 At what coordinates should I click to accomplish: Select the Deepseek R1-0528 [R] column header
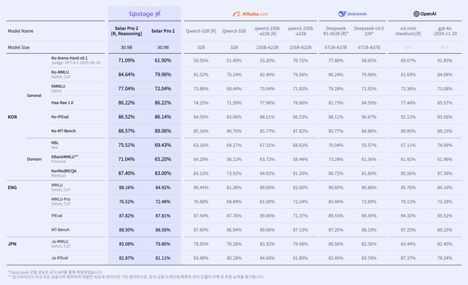coord(336,31)
